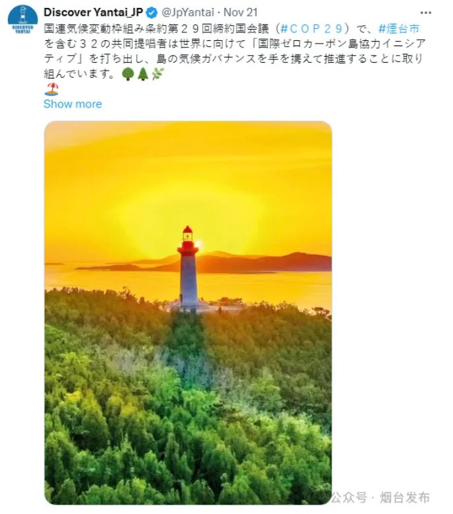Open the three-dot more options menu
Screen dimensions: 453x514
425,13
